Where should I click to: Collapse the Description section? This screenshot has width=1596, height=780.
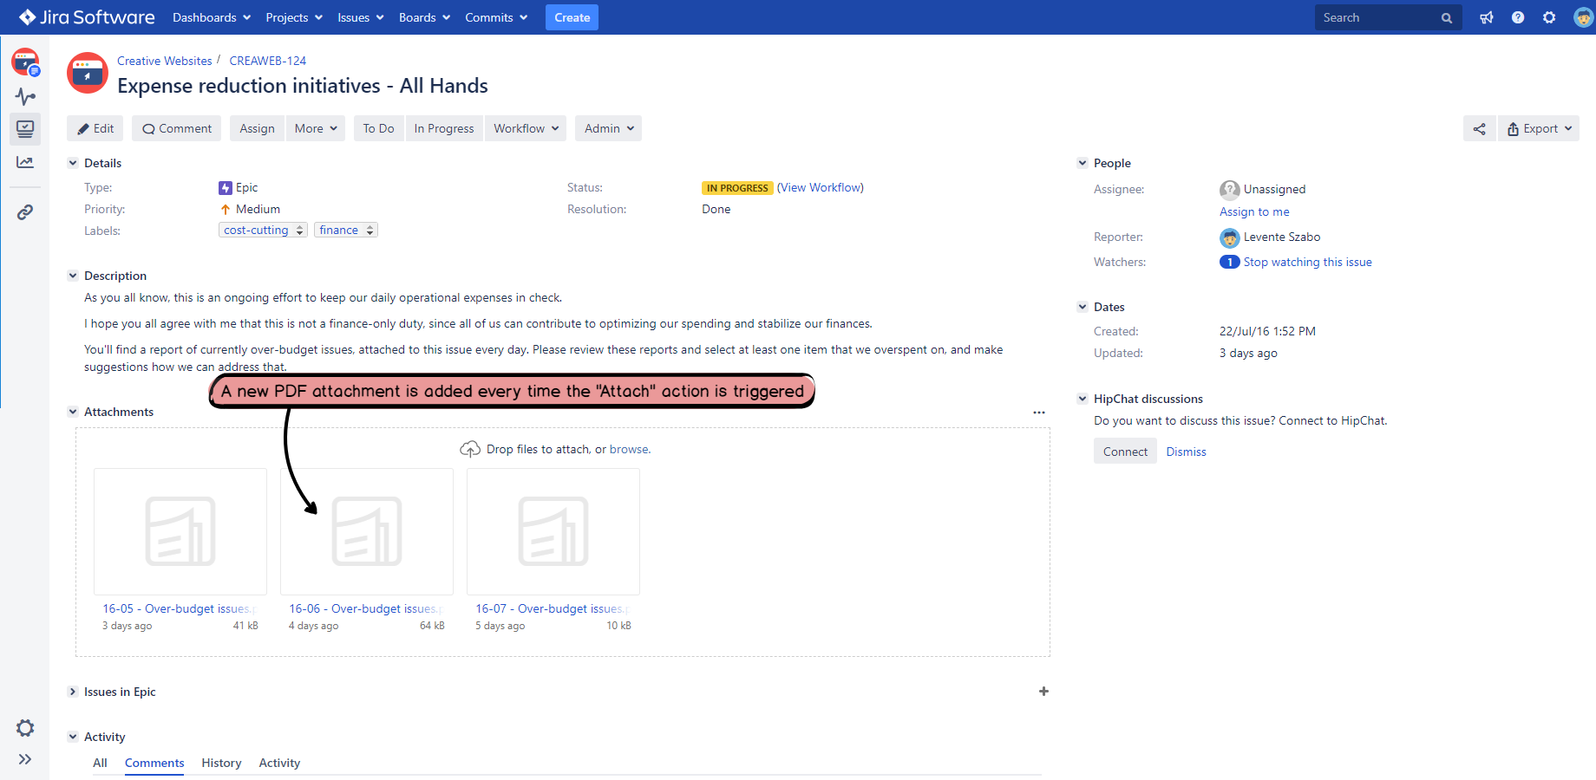click(73, 276)
